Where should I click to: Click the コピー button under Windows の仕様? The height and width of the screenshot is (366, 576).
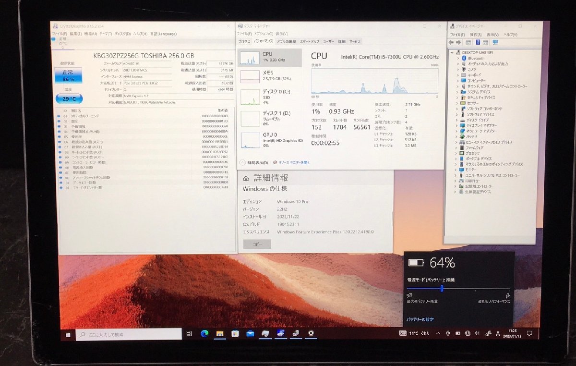tap(257, 244)
